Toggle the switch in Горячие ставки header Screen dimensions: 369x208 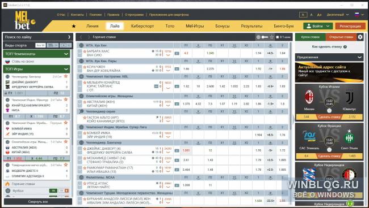(265, 37)
